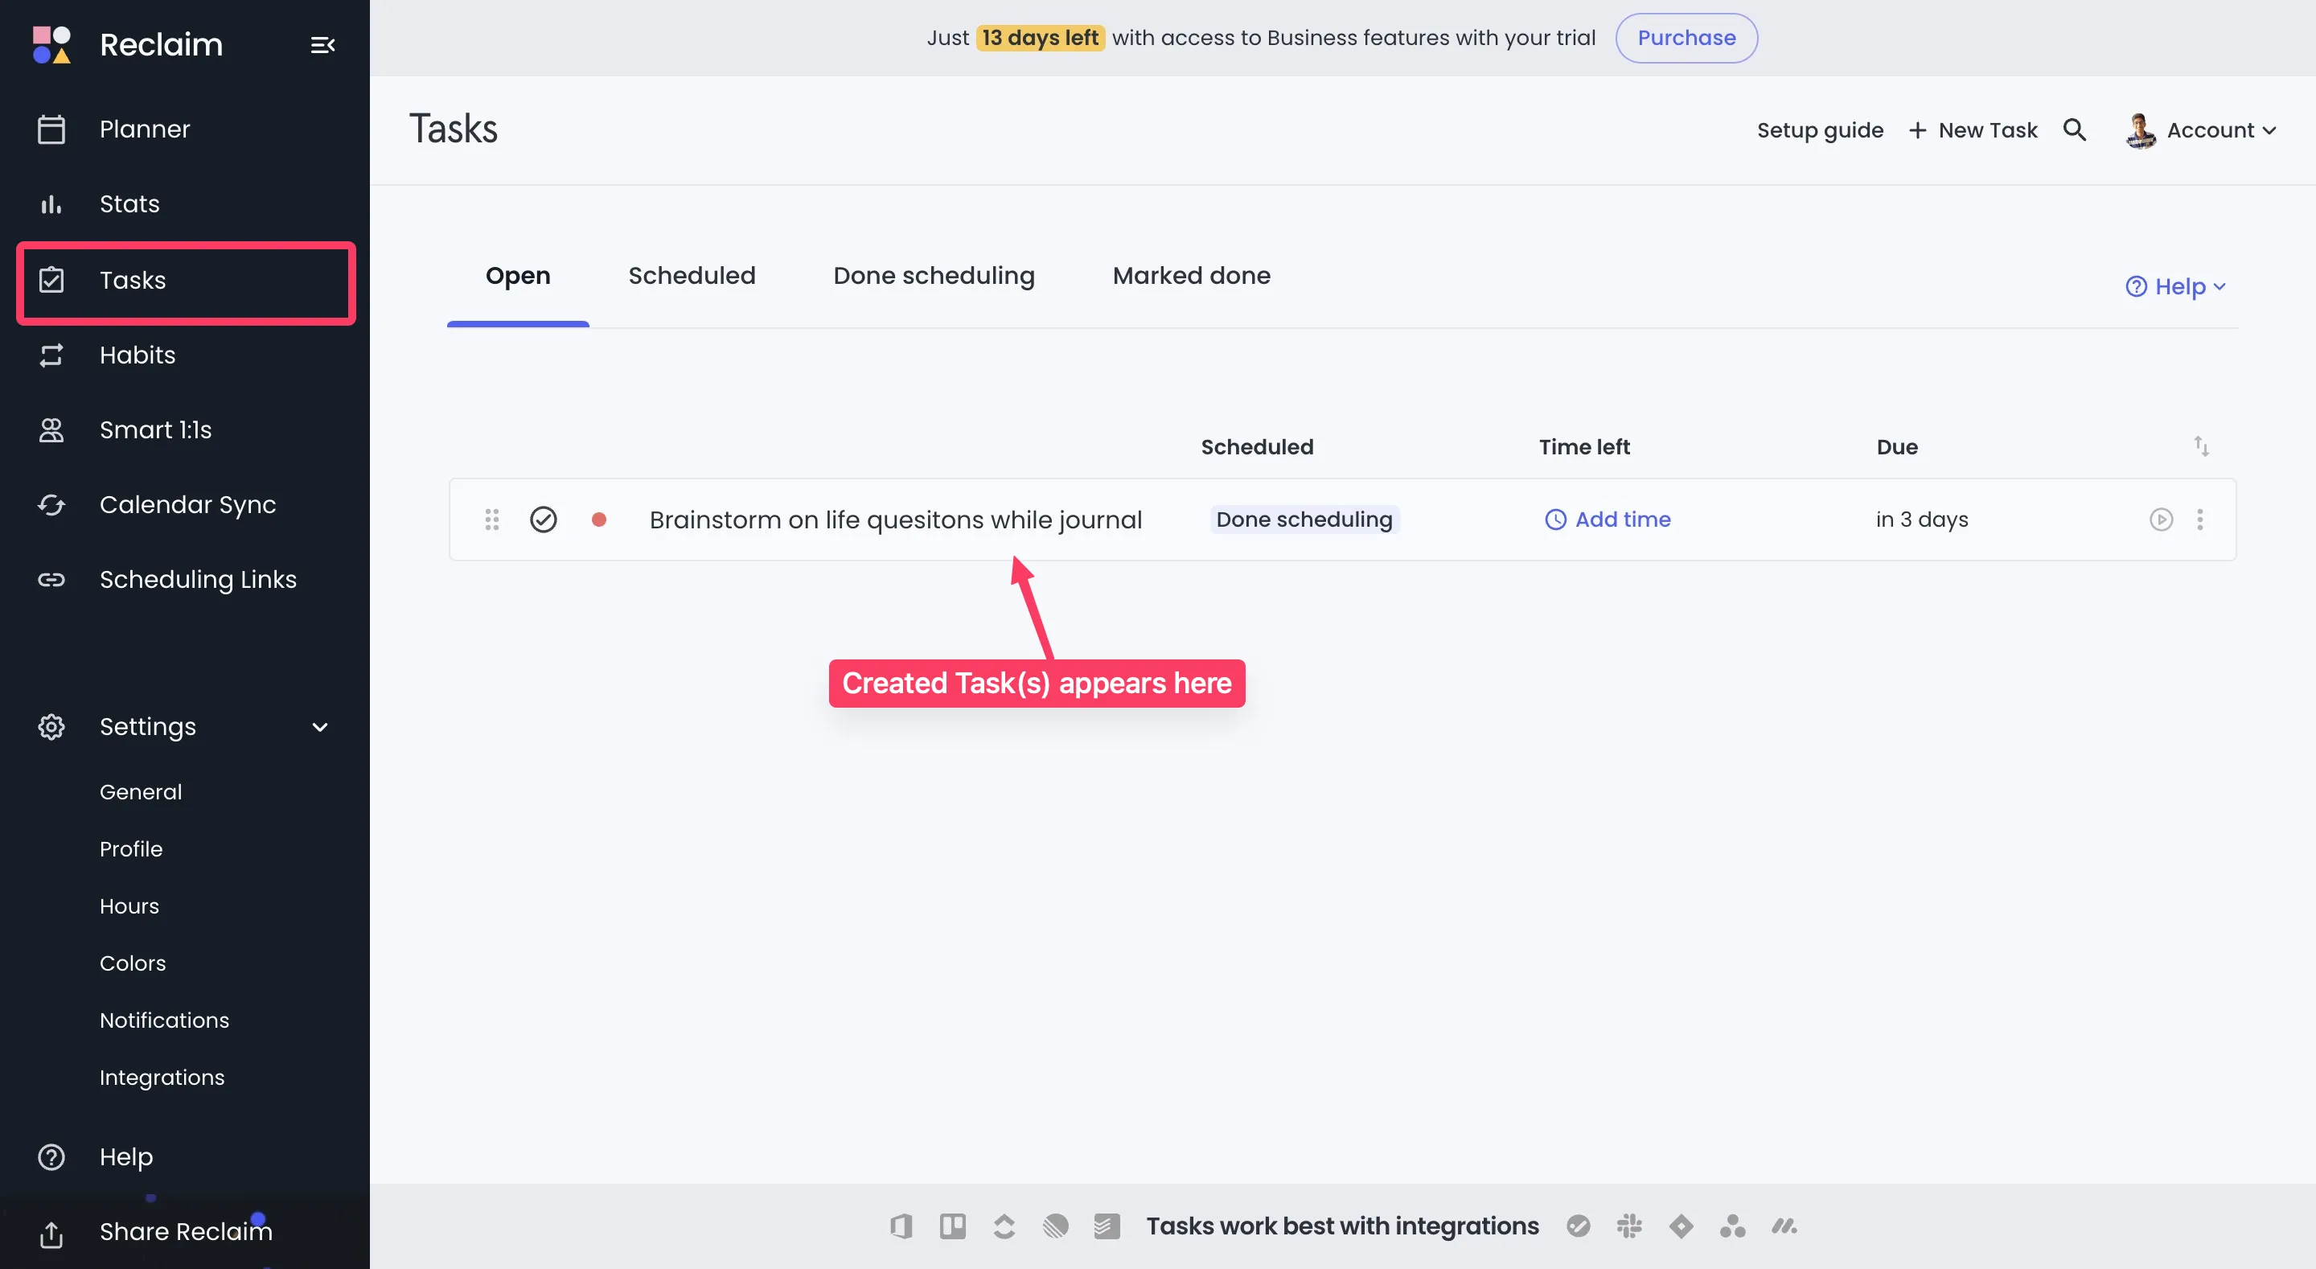Collapse the Settings section chevron
Screen dimensions: 2316x1269
pyautogui.click(x=320, y=727)
